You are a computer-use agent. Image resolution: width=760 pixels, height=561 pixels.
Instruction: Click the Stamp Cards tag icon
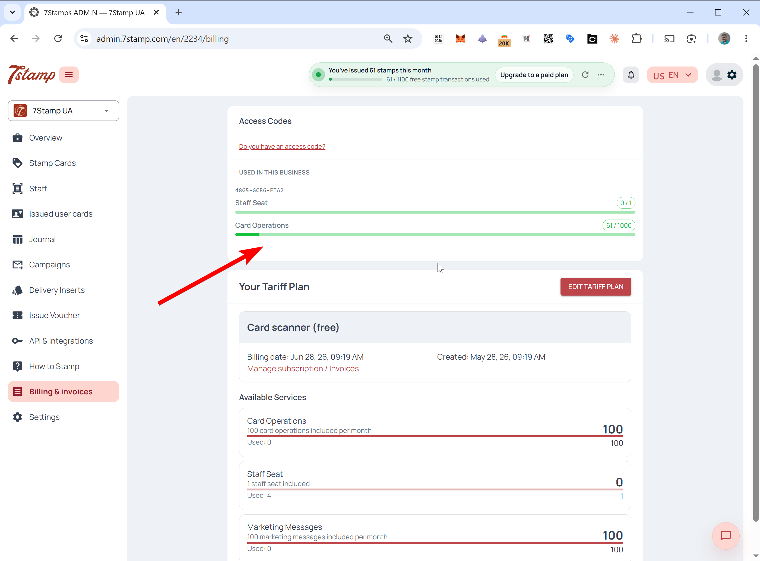click(18, 163)
